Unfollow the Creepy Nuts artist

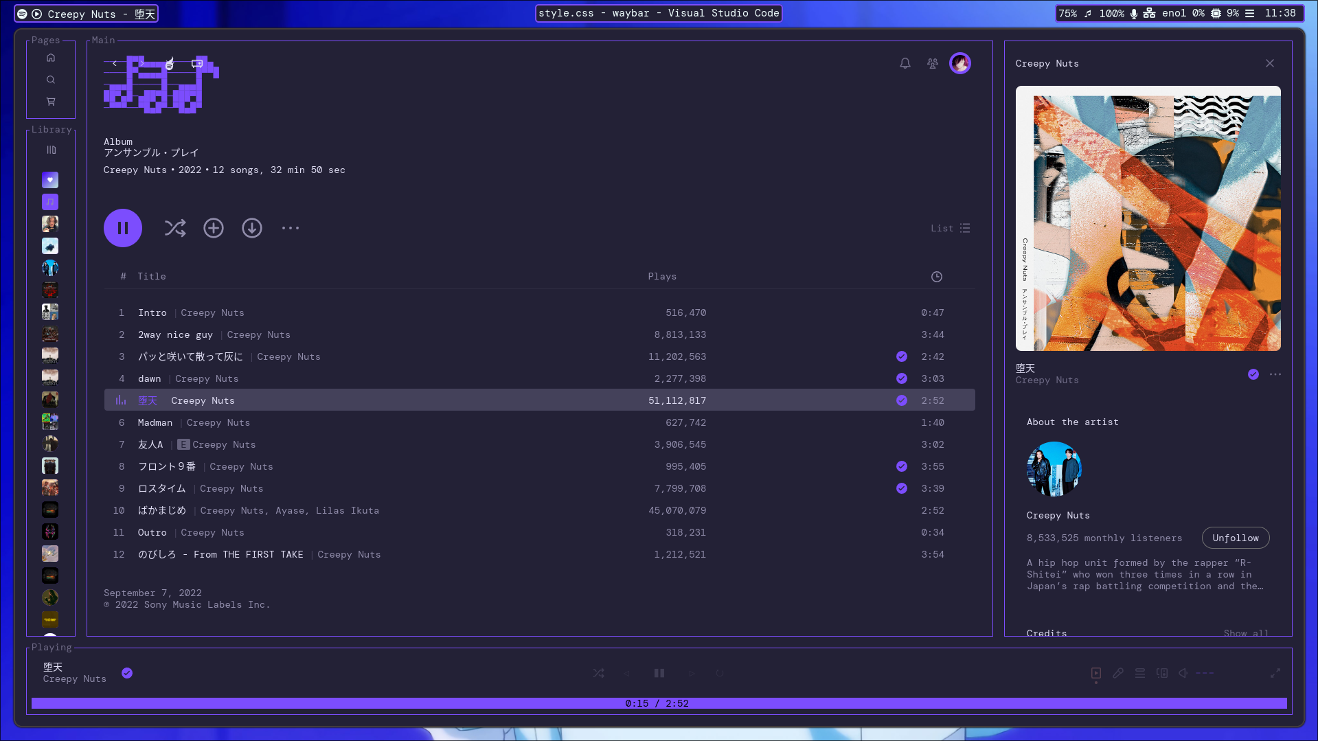coord(1236,538)
